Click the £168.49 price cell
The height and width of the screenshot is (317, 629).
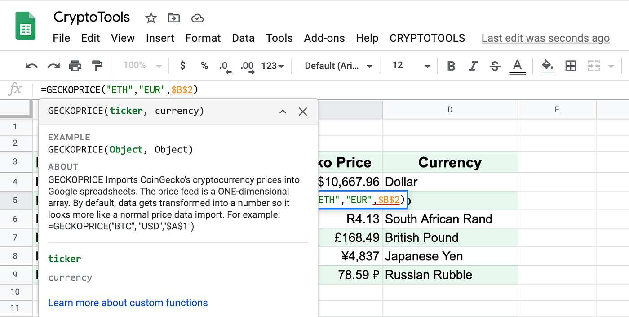pyautogui.click(x=350, y=237)
